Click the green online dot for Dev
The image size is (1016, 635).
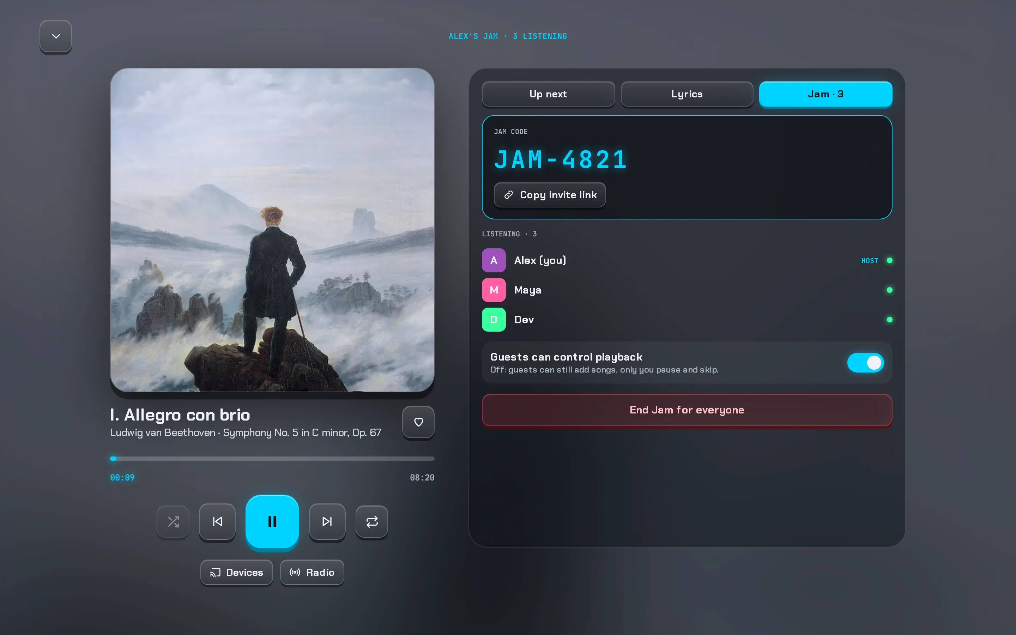click(x=889, y=320)
